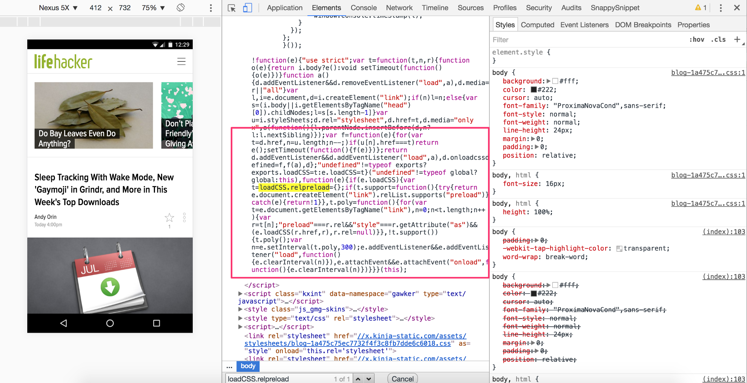The image size is (747, 383).
Task: Click next search result arrow
Action: pyautogui.click(x=369, y=379)
